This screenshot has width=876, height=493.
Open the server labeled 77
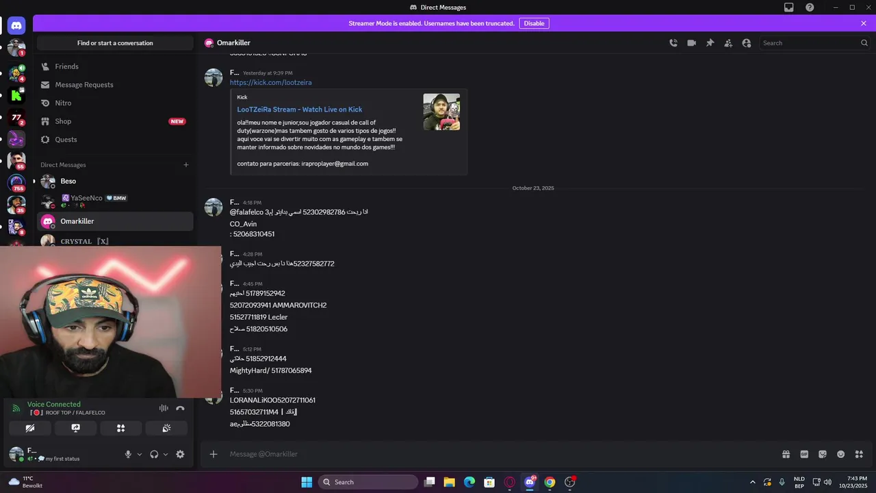point(16,118)
